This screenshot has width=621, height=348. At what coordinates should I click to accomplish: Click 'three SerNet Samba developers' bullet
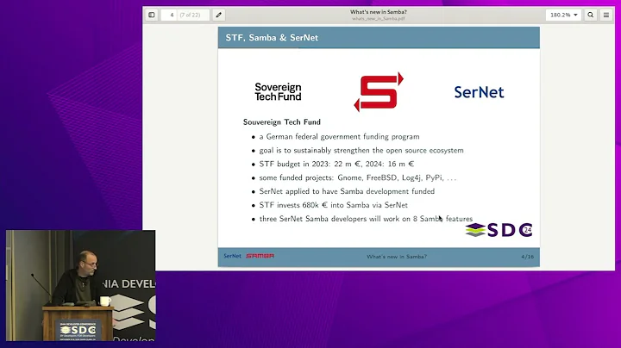pos(366,219)
